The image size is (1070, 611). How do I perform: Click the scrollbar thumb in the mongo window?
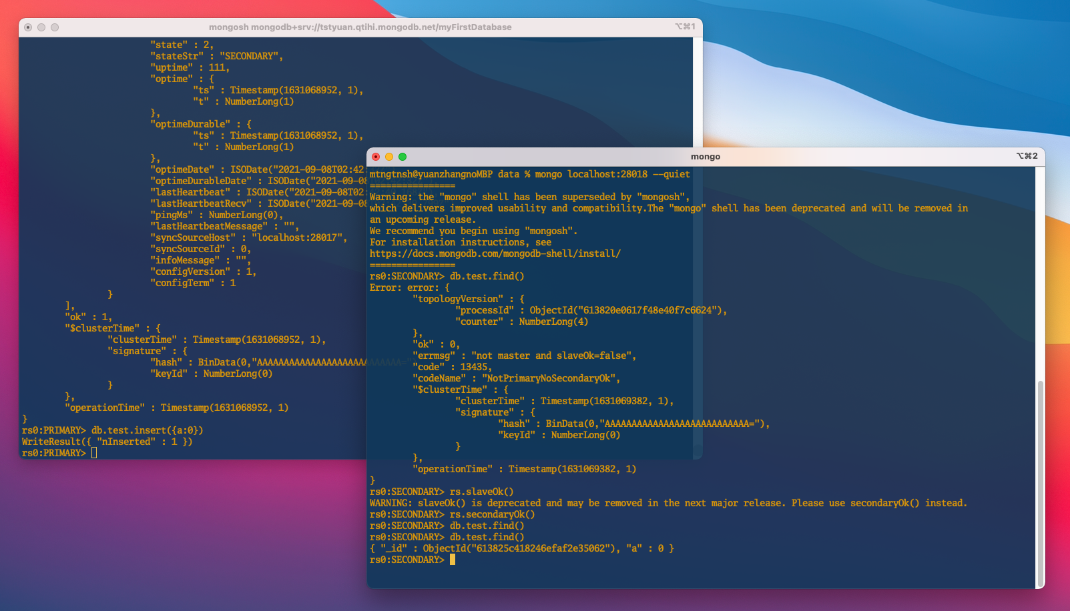pyautogui.click(x=1040, y=484)
